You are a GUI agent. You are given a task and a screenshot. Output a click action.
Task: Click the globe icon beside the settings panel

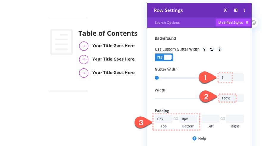click(253, 23)
